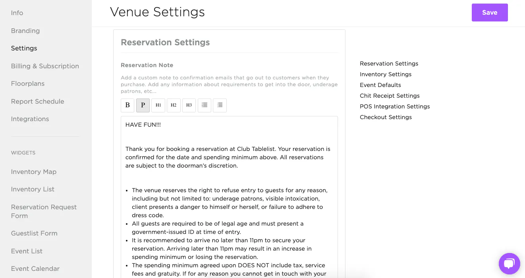Jump to Chit Receipt Settings section
Viewport: 525px width, 278px height.
tap(389, 96)
